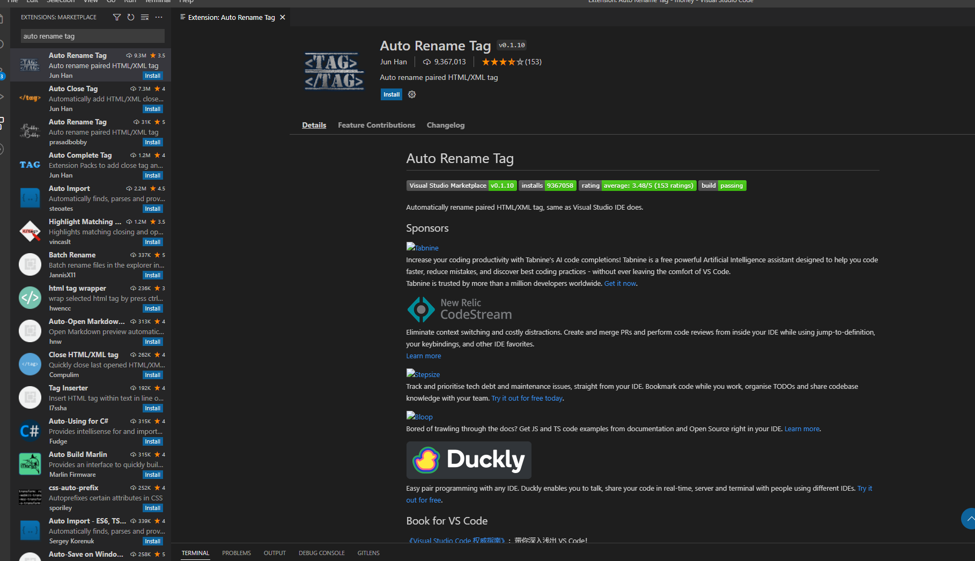
Task: Install Tag Inserter extension
Action: (153, 408)
